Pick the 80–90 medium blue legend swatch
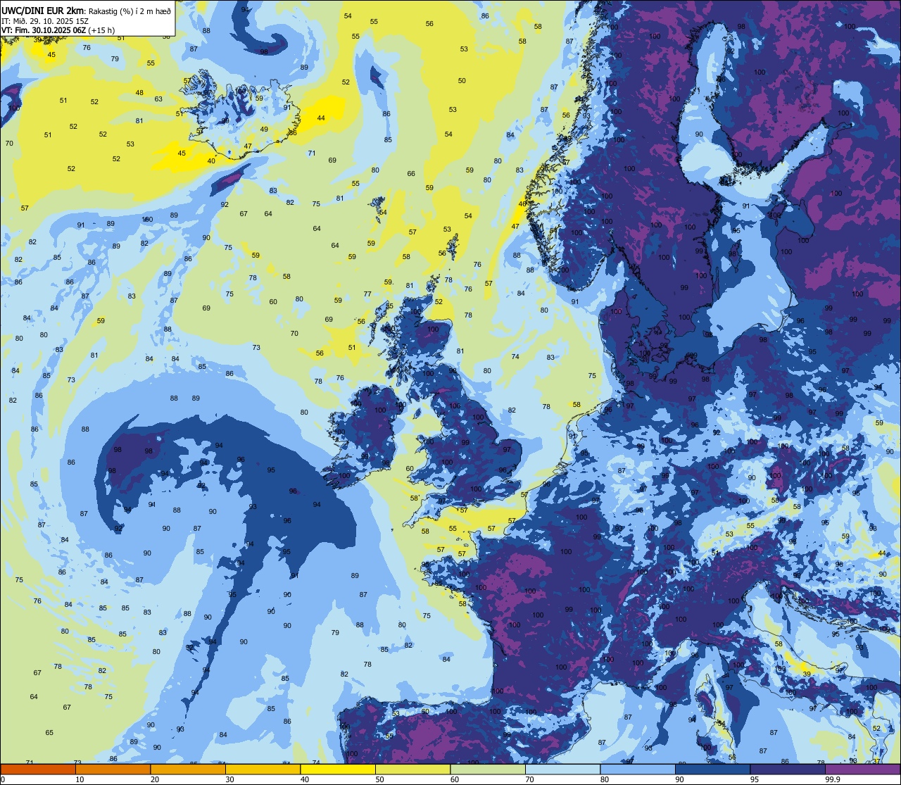 click(638, 770)
